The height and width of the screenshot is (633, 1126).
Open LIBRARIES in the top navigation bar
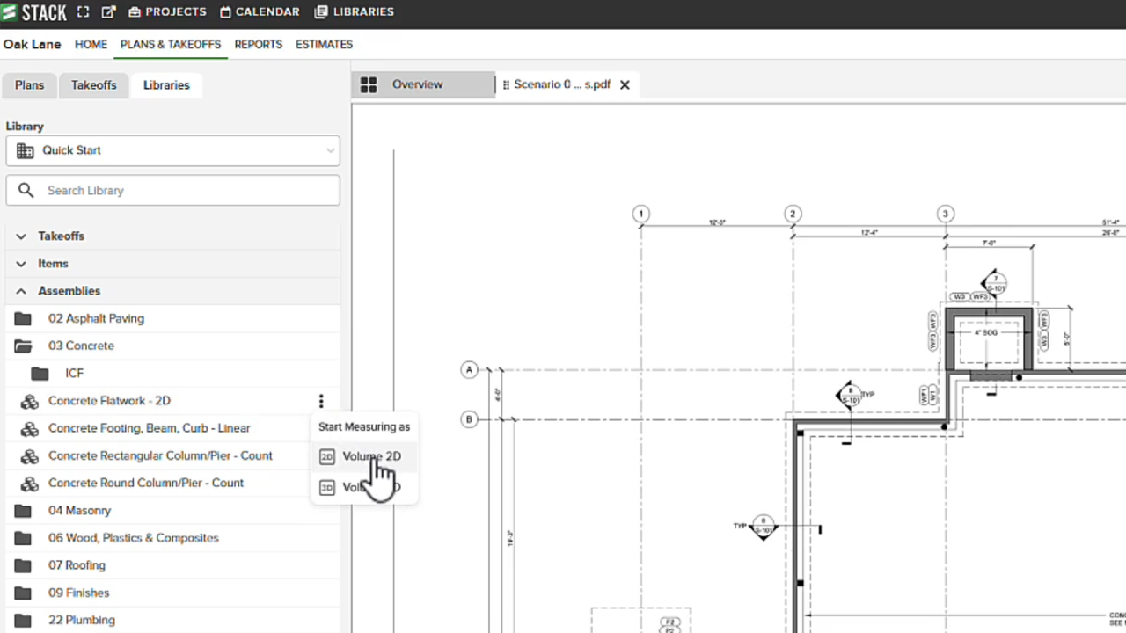(x=355, y=11)
